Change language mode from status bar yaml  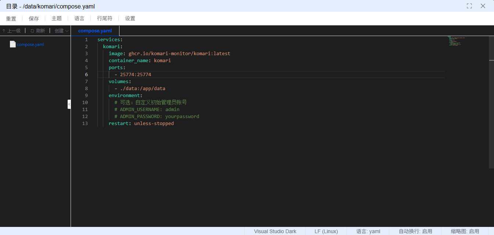pos(368,231)
